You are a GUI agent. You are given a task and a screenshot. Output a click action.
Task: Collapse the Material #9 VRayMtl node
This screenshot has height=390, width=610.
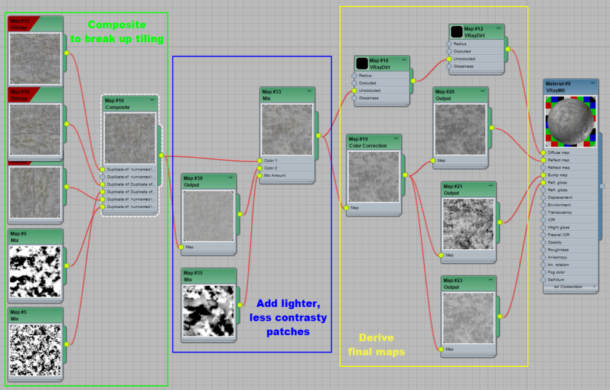[x=592, y=83]
